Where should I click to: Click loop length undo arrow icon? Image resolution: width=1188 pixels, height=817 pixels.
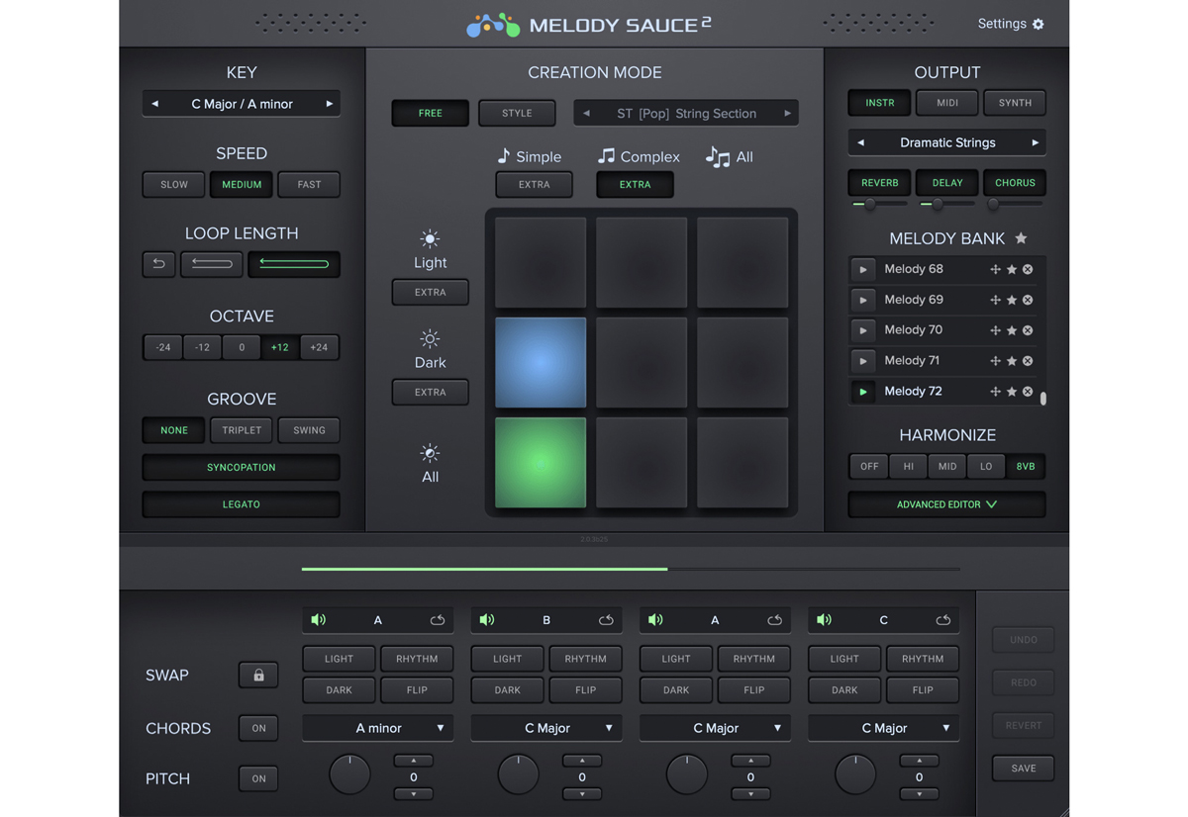point(158,264)
